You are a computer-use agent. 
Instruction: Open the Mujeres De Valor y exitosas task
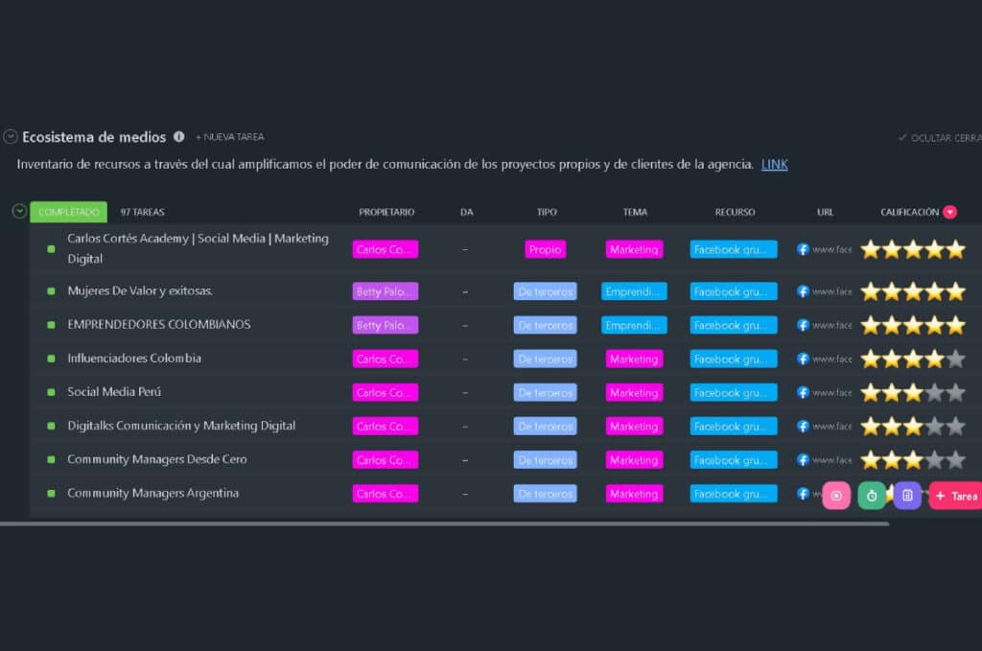[140, 291]
